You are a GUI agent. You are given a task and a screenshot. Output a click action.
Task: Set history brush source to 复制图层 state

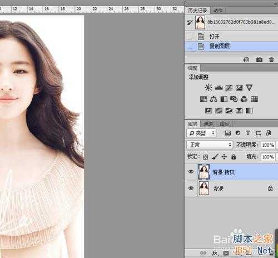[x=190, y=46]
